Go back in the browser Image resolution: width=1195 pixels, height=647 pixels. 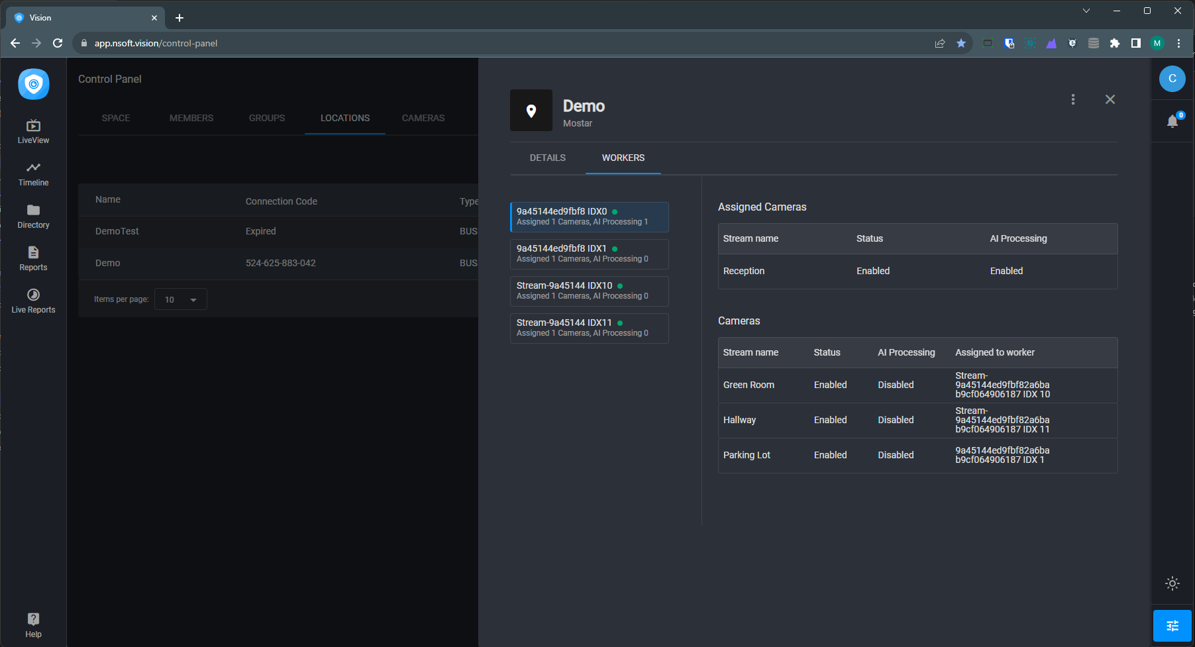point(15,43)
